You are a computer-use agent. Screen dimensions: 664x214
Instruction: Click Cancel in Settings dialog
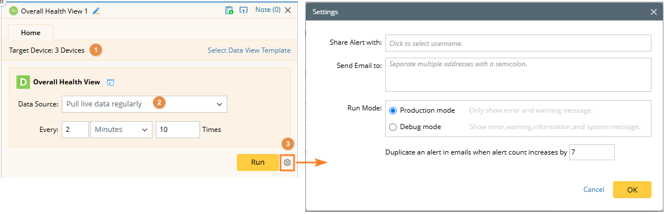coord(594,190)
